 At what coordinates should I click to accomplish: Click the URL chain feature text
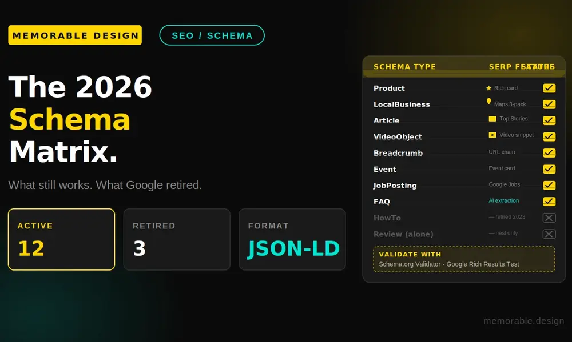(502, 152)
